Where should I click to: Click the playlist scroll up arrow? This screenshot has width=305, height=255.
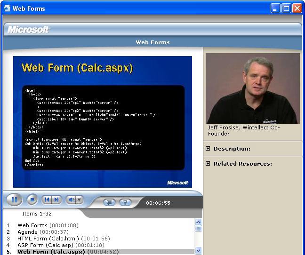point(199,222)
